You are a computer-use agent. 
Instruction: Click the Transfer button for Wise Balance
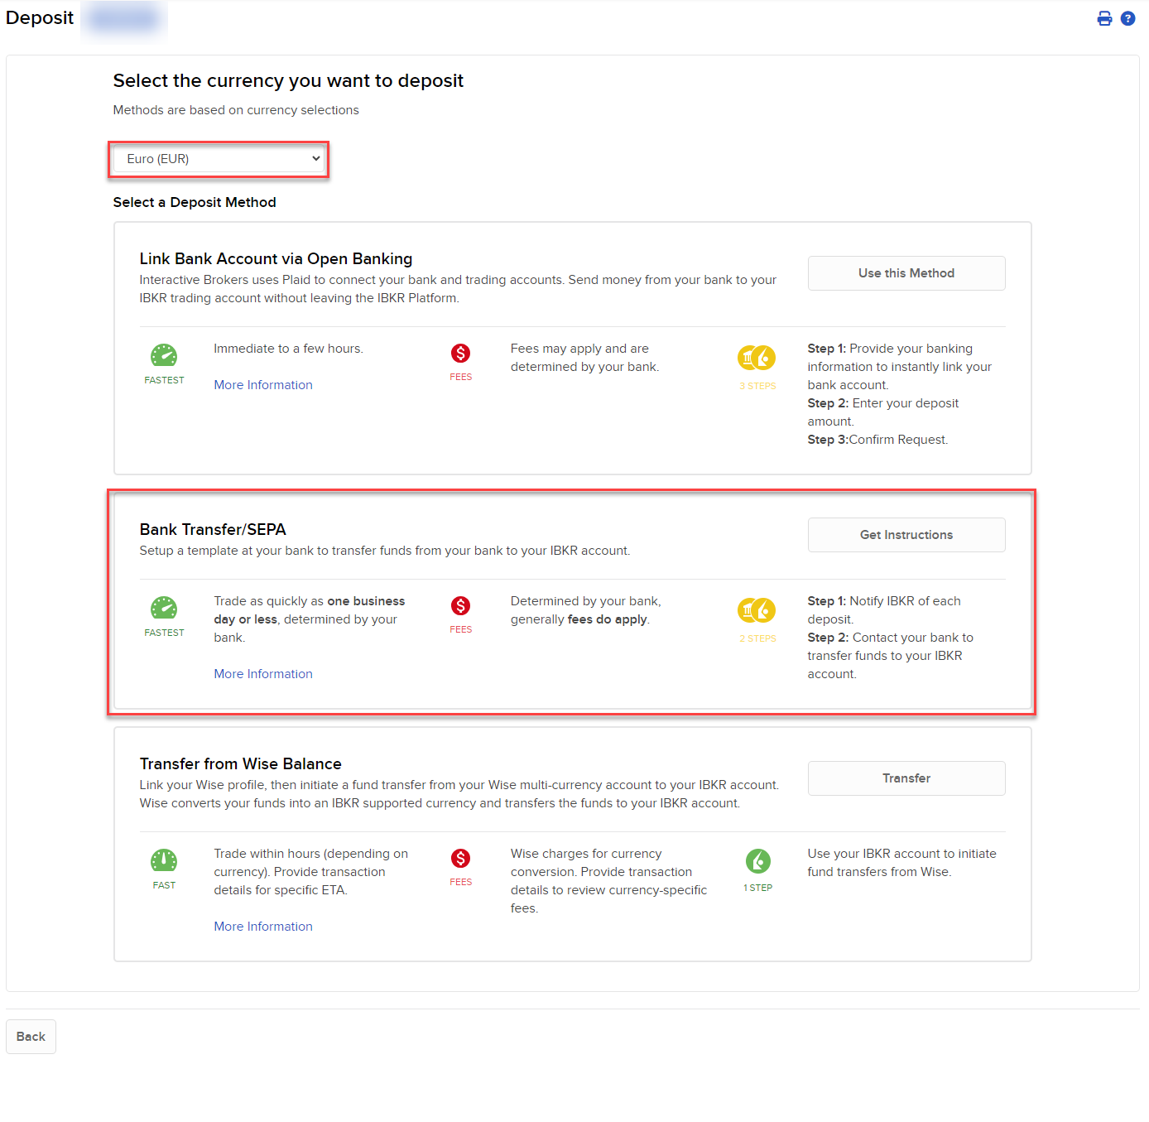click(x=906, y=778)
